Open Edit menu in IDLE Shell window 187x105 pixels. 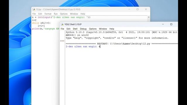[x=68, y=29]
